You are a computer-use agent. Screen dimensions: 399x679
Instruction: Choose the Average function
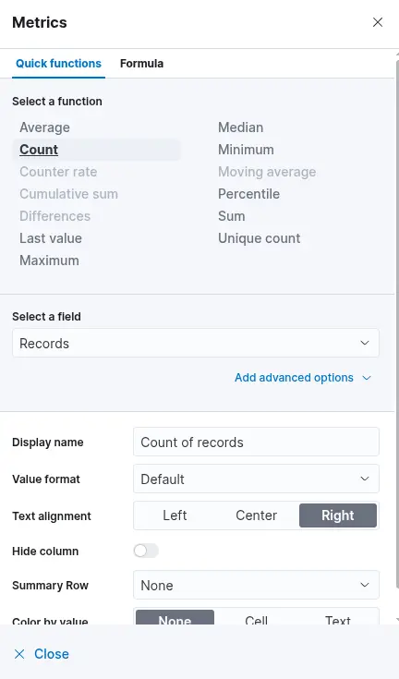(x=44, y=127)
